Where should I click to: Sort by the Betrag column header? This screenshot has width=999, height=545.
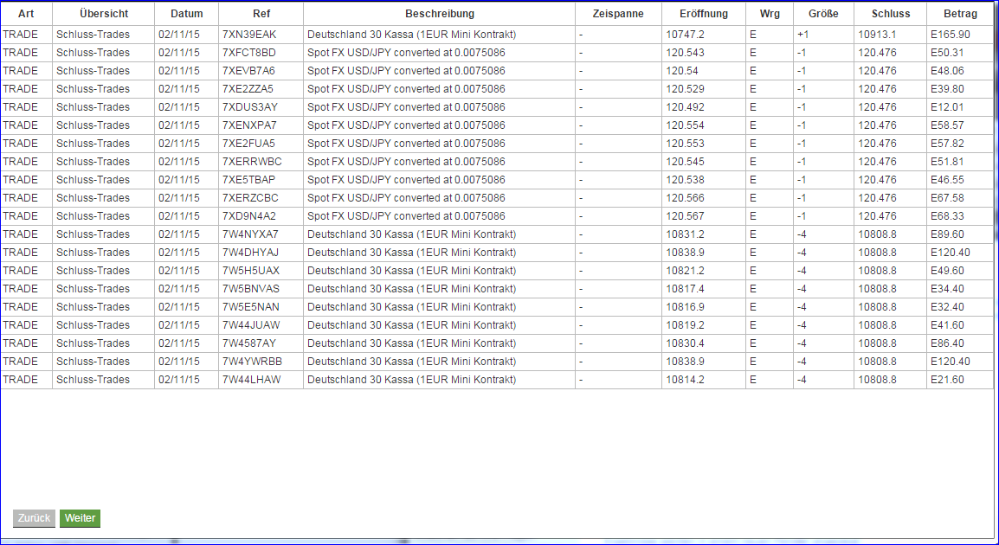pos(957,13)
